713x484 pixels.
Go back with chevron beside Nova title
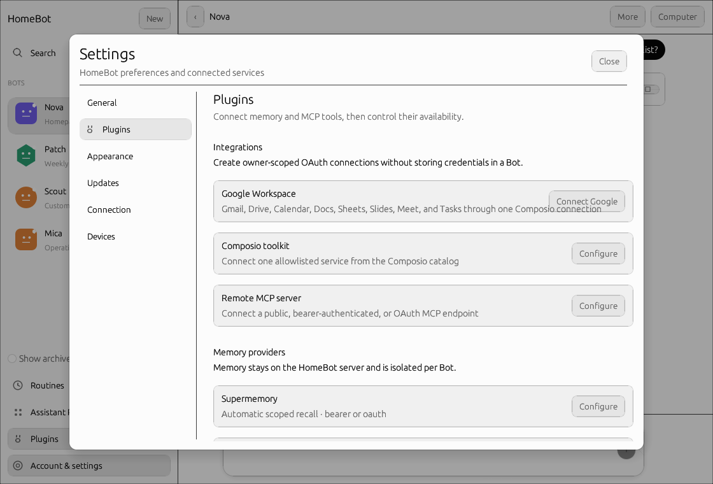(x=195, y=17)
